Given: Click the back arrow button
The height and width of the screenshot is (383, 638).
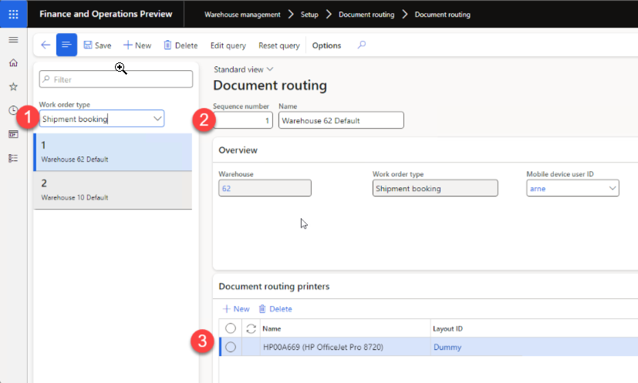Looking at the screenshot, I should click(x=46, y=45).
